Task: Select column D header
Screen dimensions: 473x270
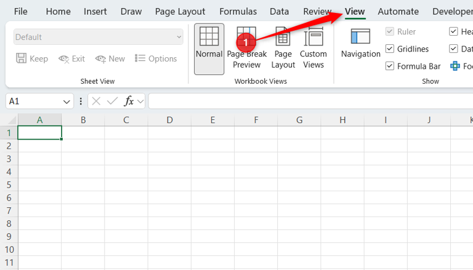Action: tap(169, 120)
